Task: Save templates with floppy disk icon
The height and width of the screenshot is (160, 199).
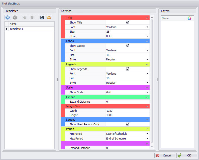Action: click(x=42, y=17)
